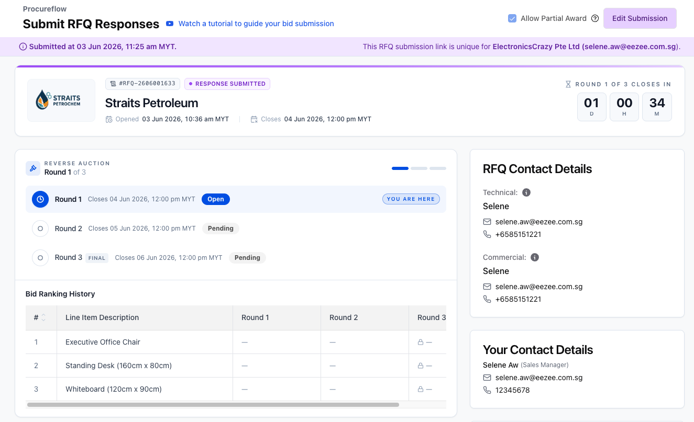The image size is (694, 422).
Task: Click the minutes countdown box
Action: click(x=657, y=107)
